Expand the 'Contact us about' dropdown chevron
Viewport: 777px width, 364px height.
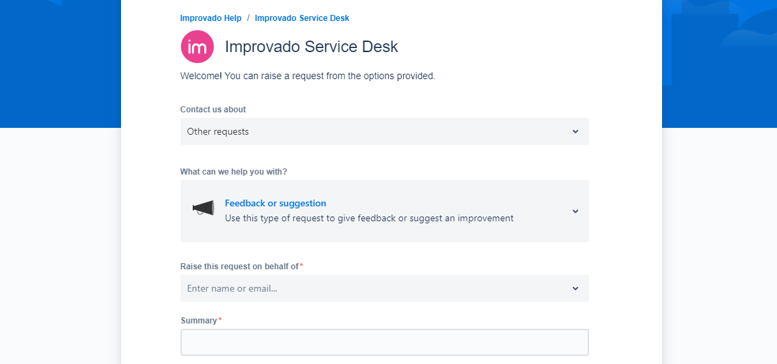pyautogui.click(x=575, y=131)
